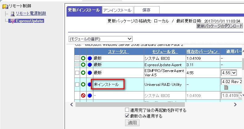The width and height of the screenshot is (244, 129).
Task: Click the ExpressUpdate tree icon
Action: tap(12, 21)
